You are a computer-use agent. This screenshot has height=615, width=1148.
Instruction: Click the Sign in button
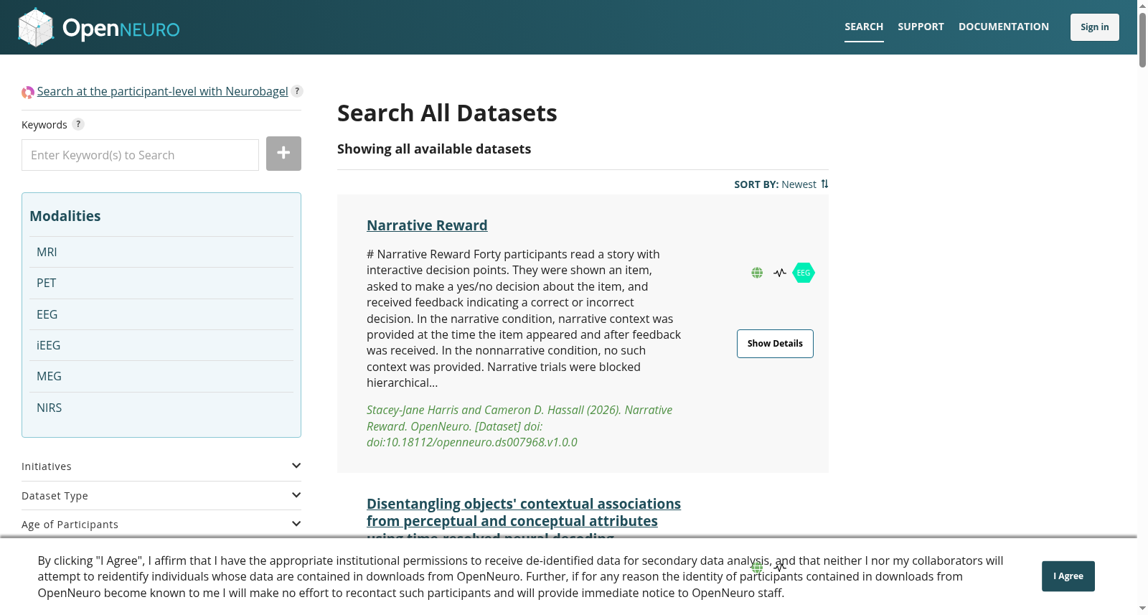[1095, 27]
